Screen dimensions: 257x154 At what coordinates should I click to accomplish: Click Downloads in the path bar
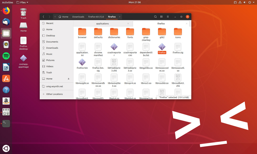point(78,17)
